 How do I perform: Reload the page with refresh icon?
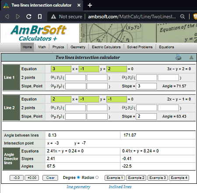(29, 17)
